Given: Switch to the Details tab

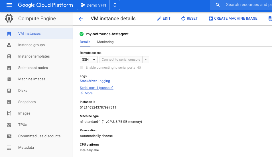Looking at the screenshot, I should 85,42.
